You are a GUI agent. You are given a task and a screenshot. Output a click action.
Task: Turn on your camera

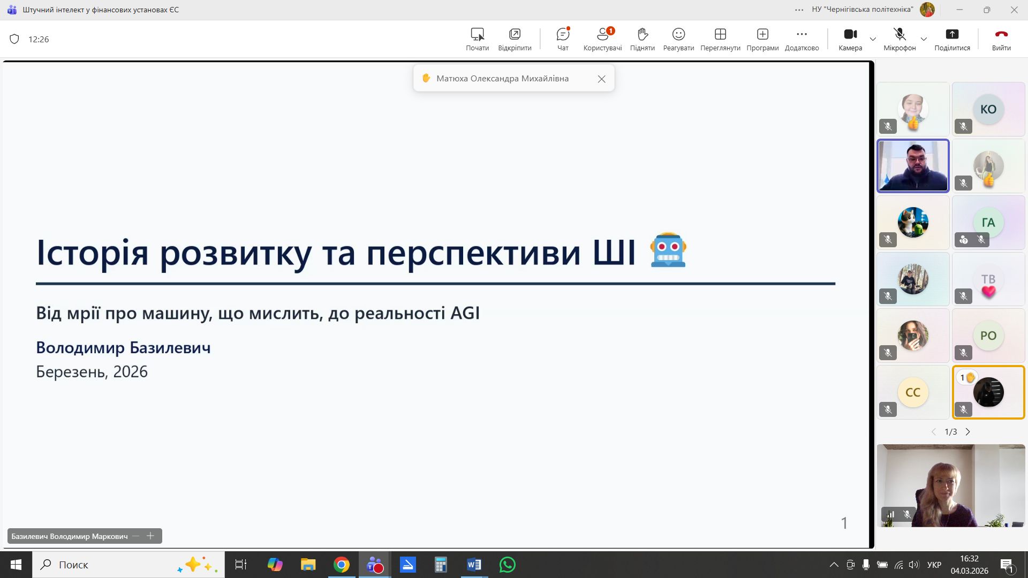tap(850, 39)
